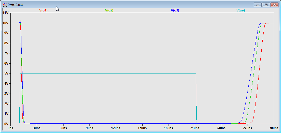This screenshot has height=133, width=281.
Task: Click the 30ns time axis label
Action: (37, 128)
